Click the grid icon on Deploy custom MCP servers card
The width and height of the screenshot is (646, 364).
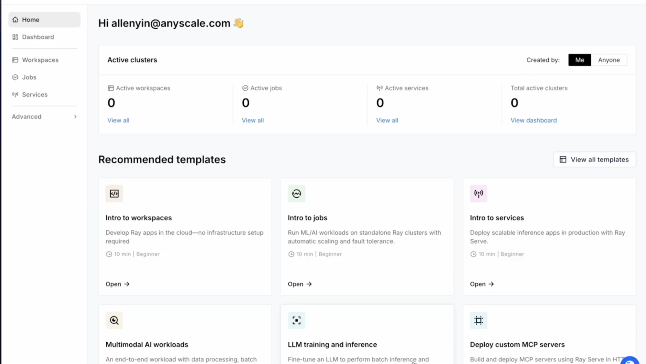click(x=478, y=320)
